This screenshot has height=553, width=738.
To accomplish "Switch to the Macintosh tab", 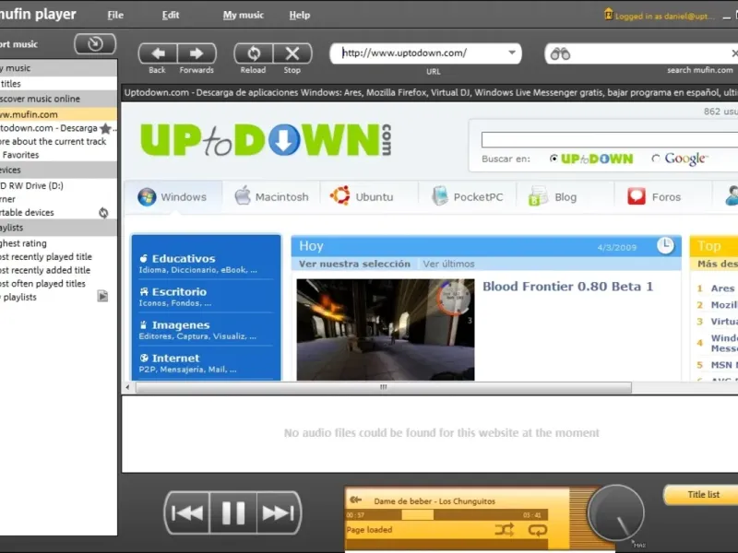I will coord(271,197).
